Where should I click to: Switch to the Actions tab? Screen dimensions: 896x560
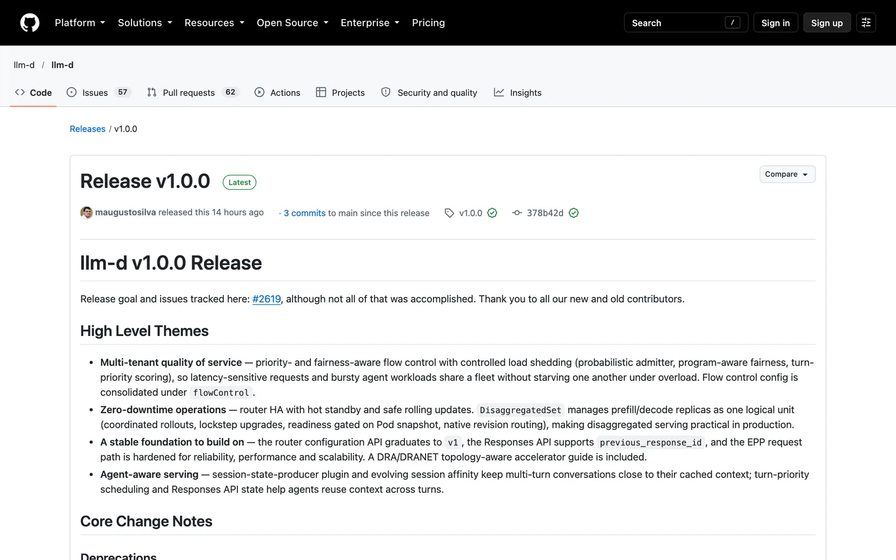pyautogui.click(x=277, y=92)
